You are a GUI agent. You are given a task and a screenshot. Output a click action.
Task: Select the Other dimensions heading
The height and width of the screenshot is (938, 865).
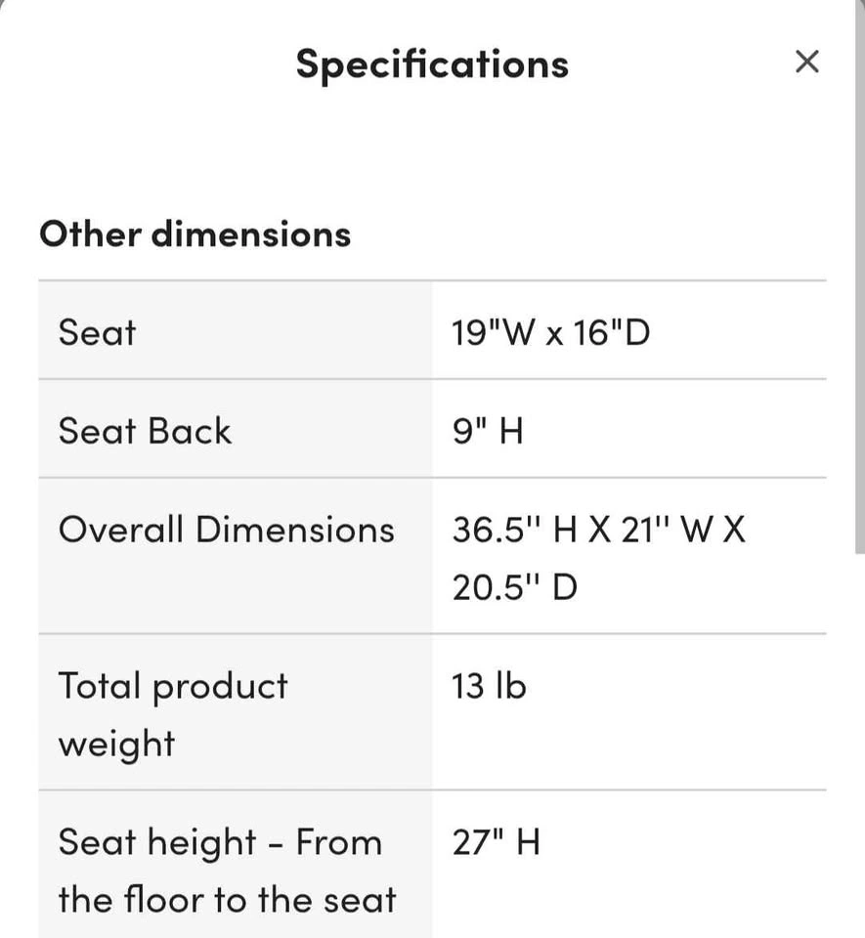point(195,234)
